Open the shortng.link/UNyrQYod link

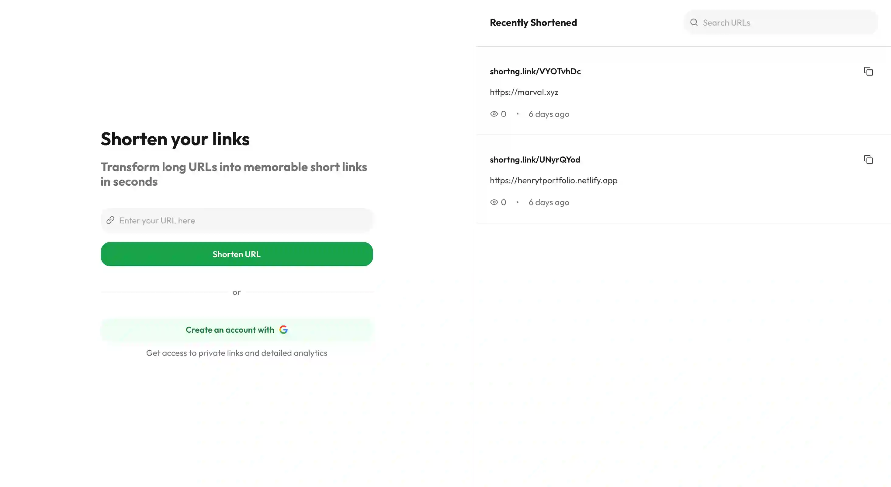535,159
